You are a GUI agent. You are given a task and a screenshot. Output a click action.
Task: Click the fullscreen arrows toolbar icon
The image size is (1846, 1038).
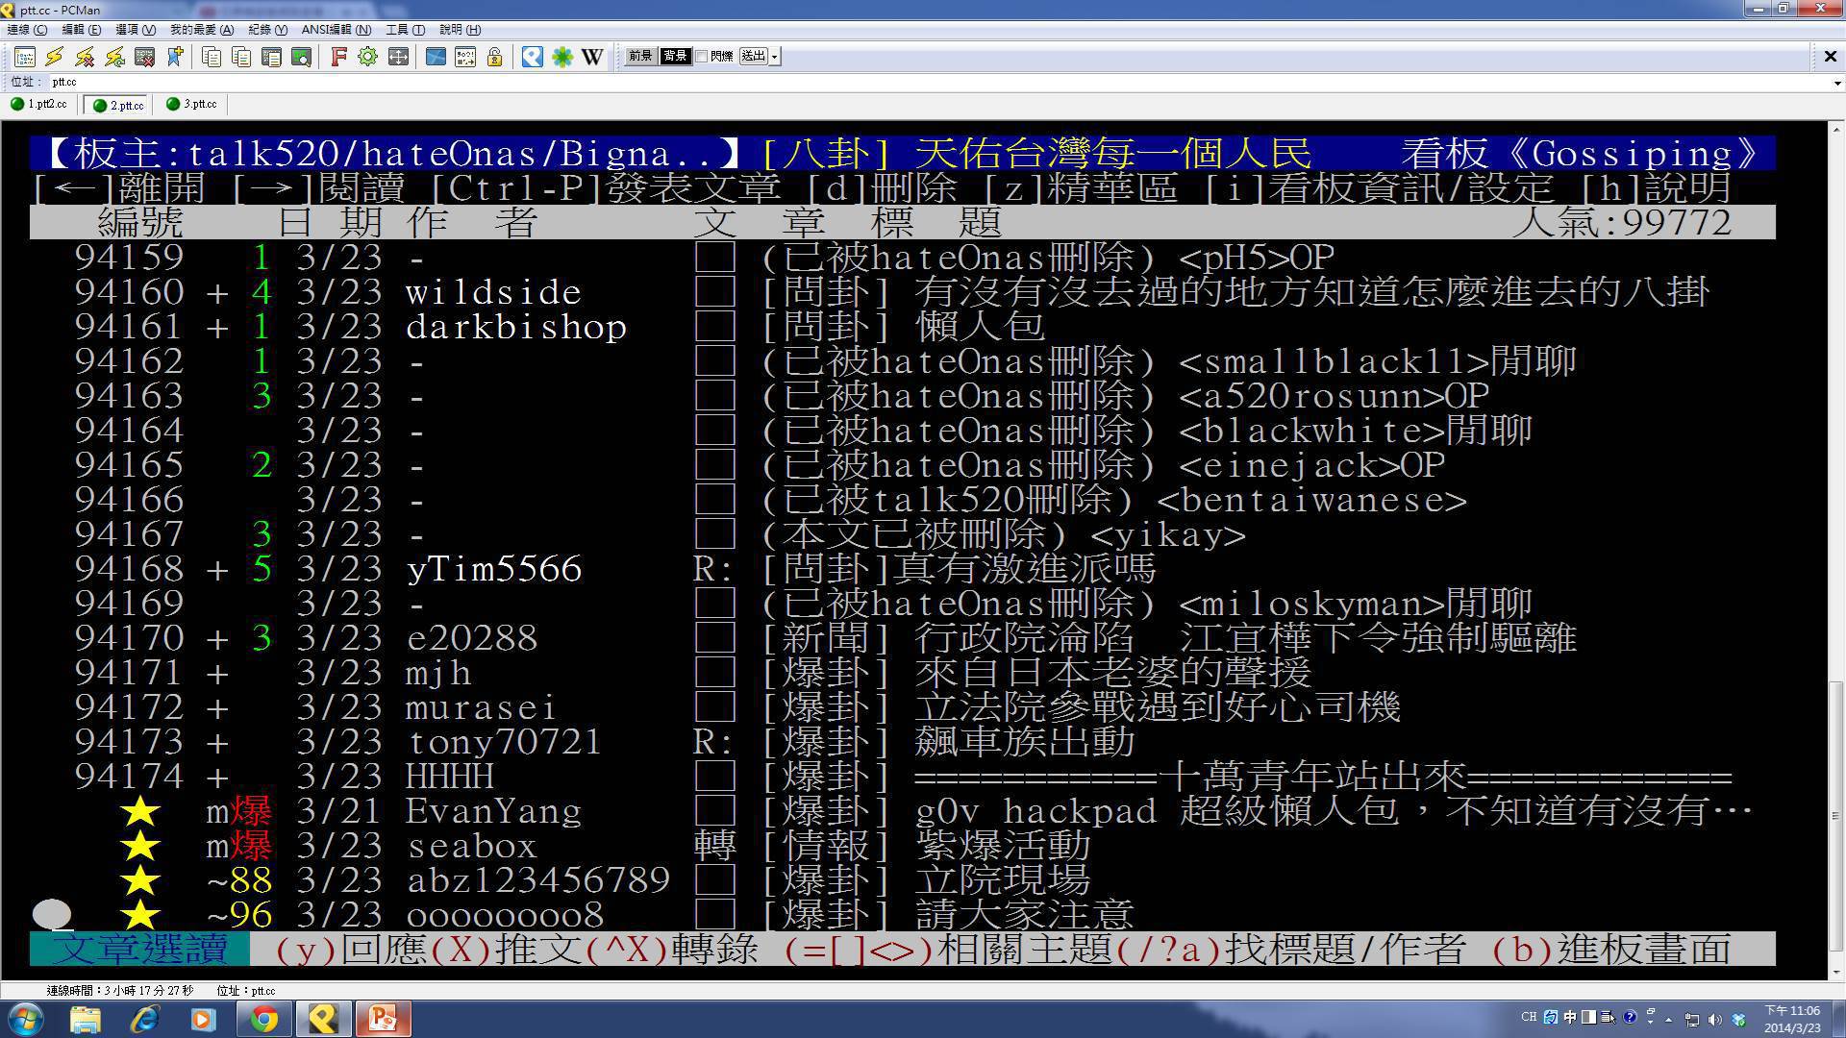[398, 57]
